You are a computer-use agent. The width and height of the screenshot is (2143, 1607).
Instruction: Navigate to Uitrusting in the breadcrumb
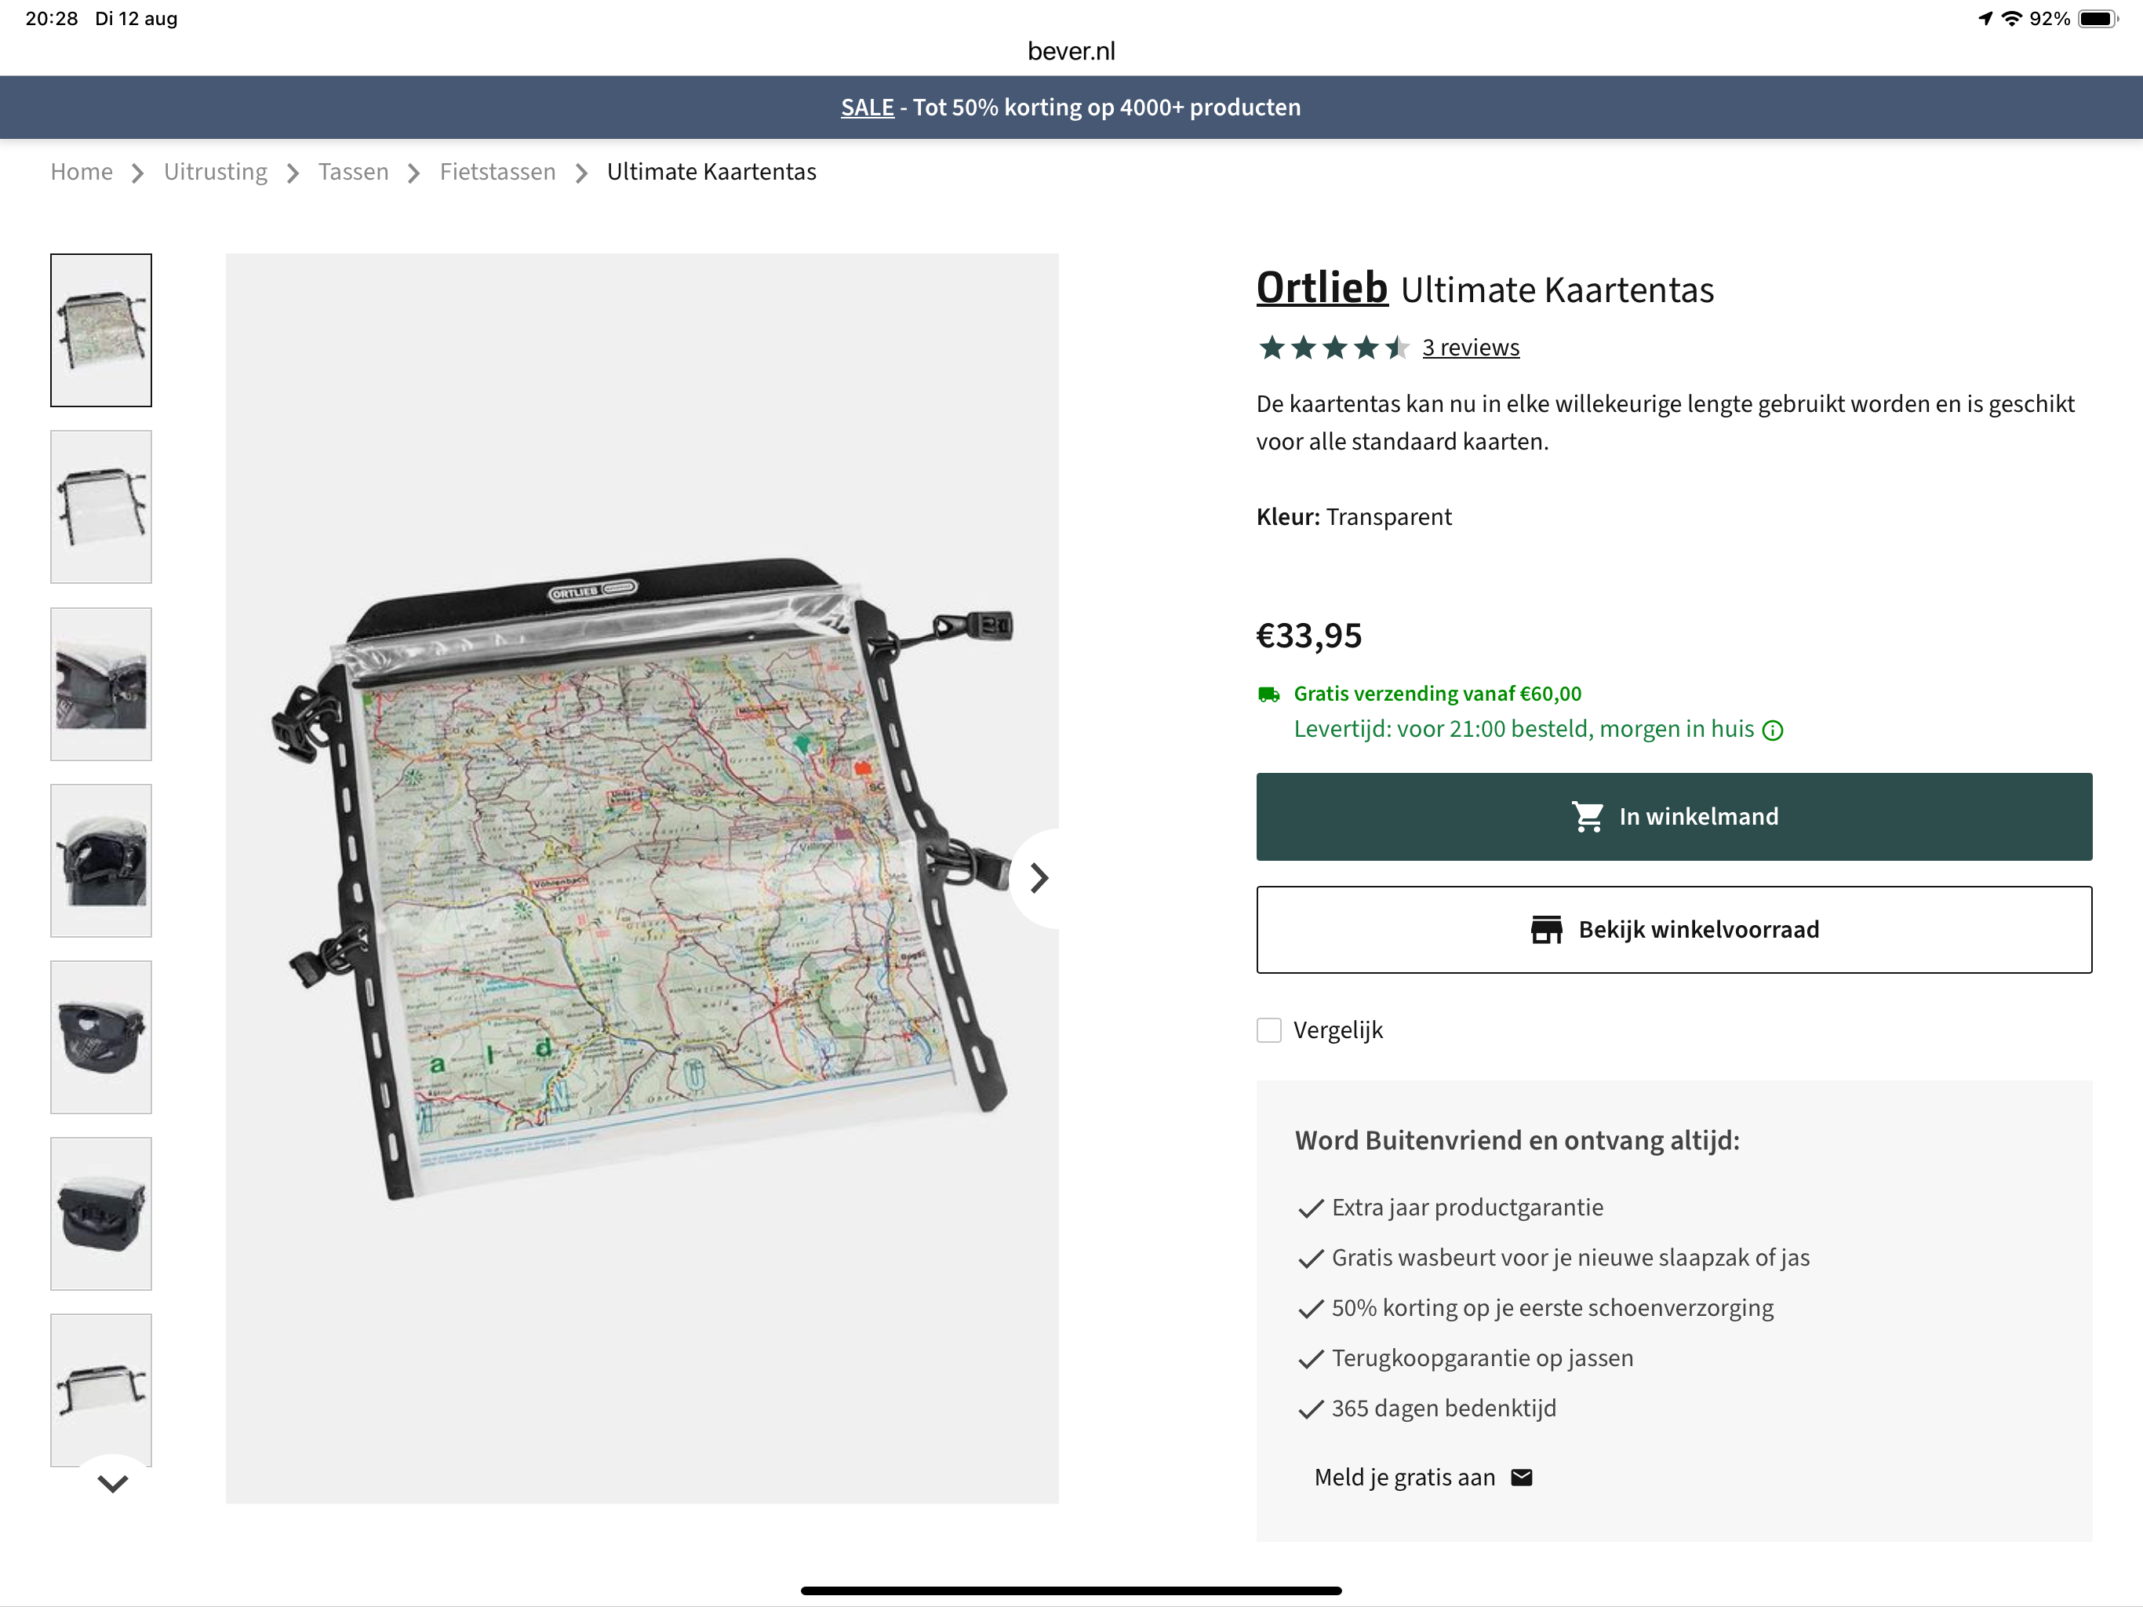[x=215, y=173]
